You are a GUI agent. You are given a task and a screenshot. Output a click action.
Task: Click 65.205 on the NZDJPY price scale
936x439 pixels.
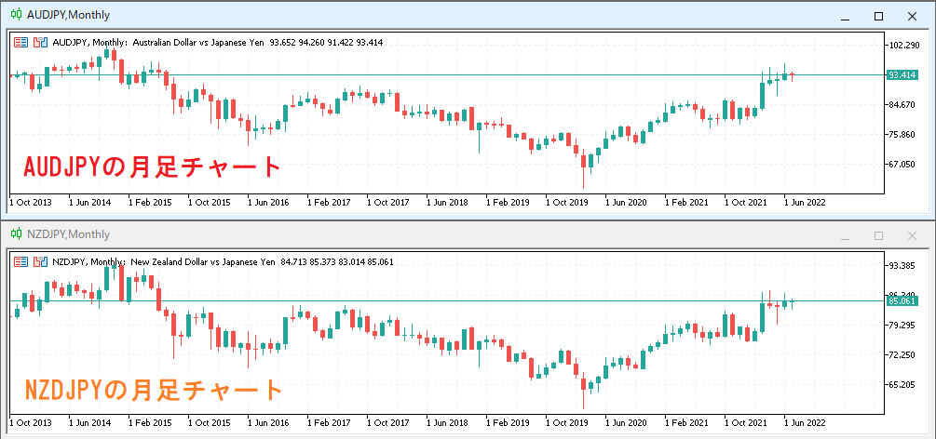coord(903,385)
